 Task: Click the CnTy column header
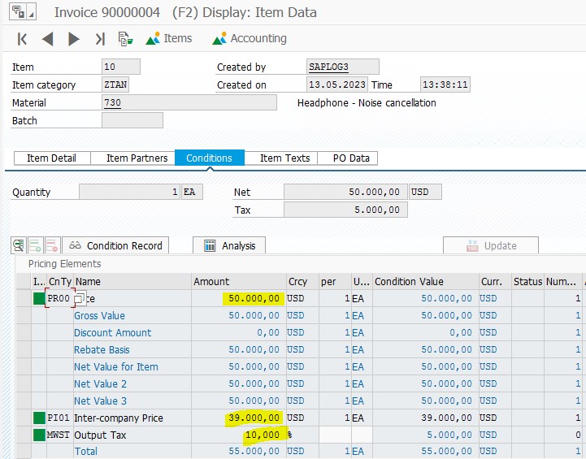60,282
